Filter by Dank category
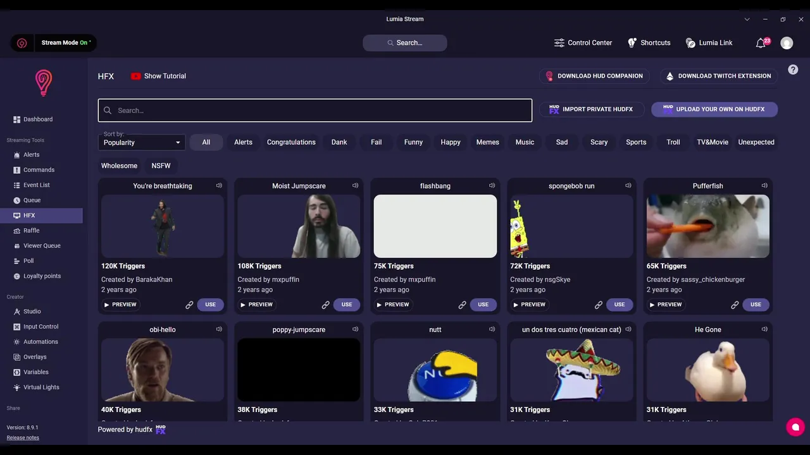The image size is (810, 455). [x=339, y=142]
